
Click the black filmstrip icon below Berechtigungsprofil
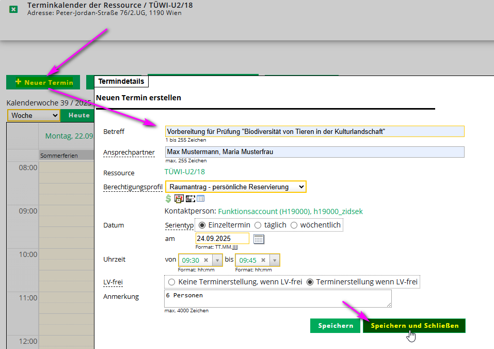tap(190, 199)
